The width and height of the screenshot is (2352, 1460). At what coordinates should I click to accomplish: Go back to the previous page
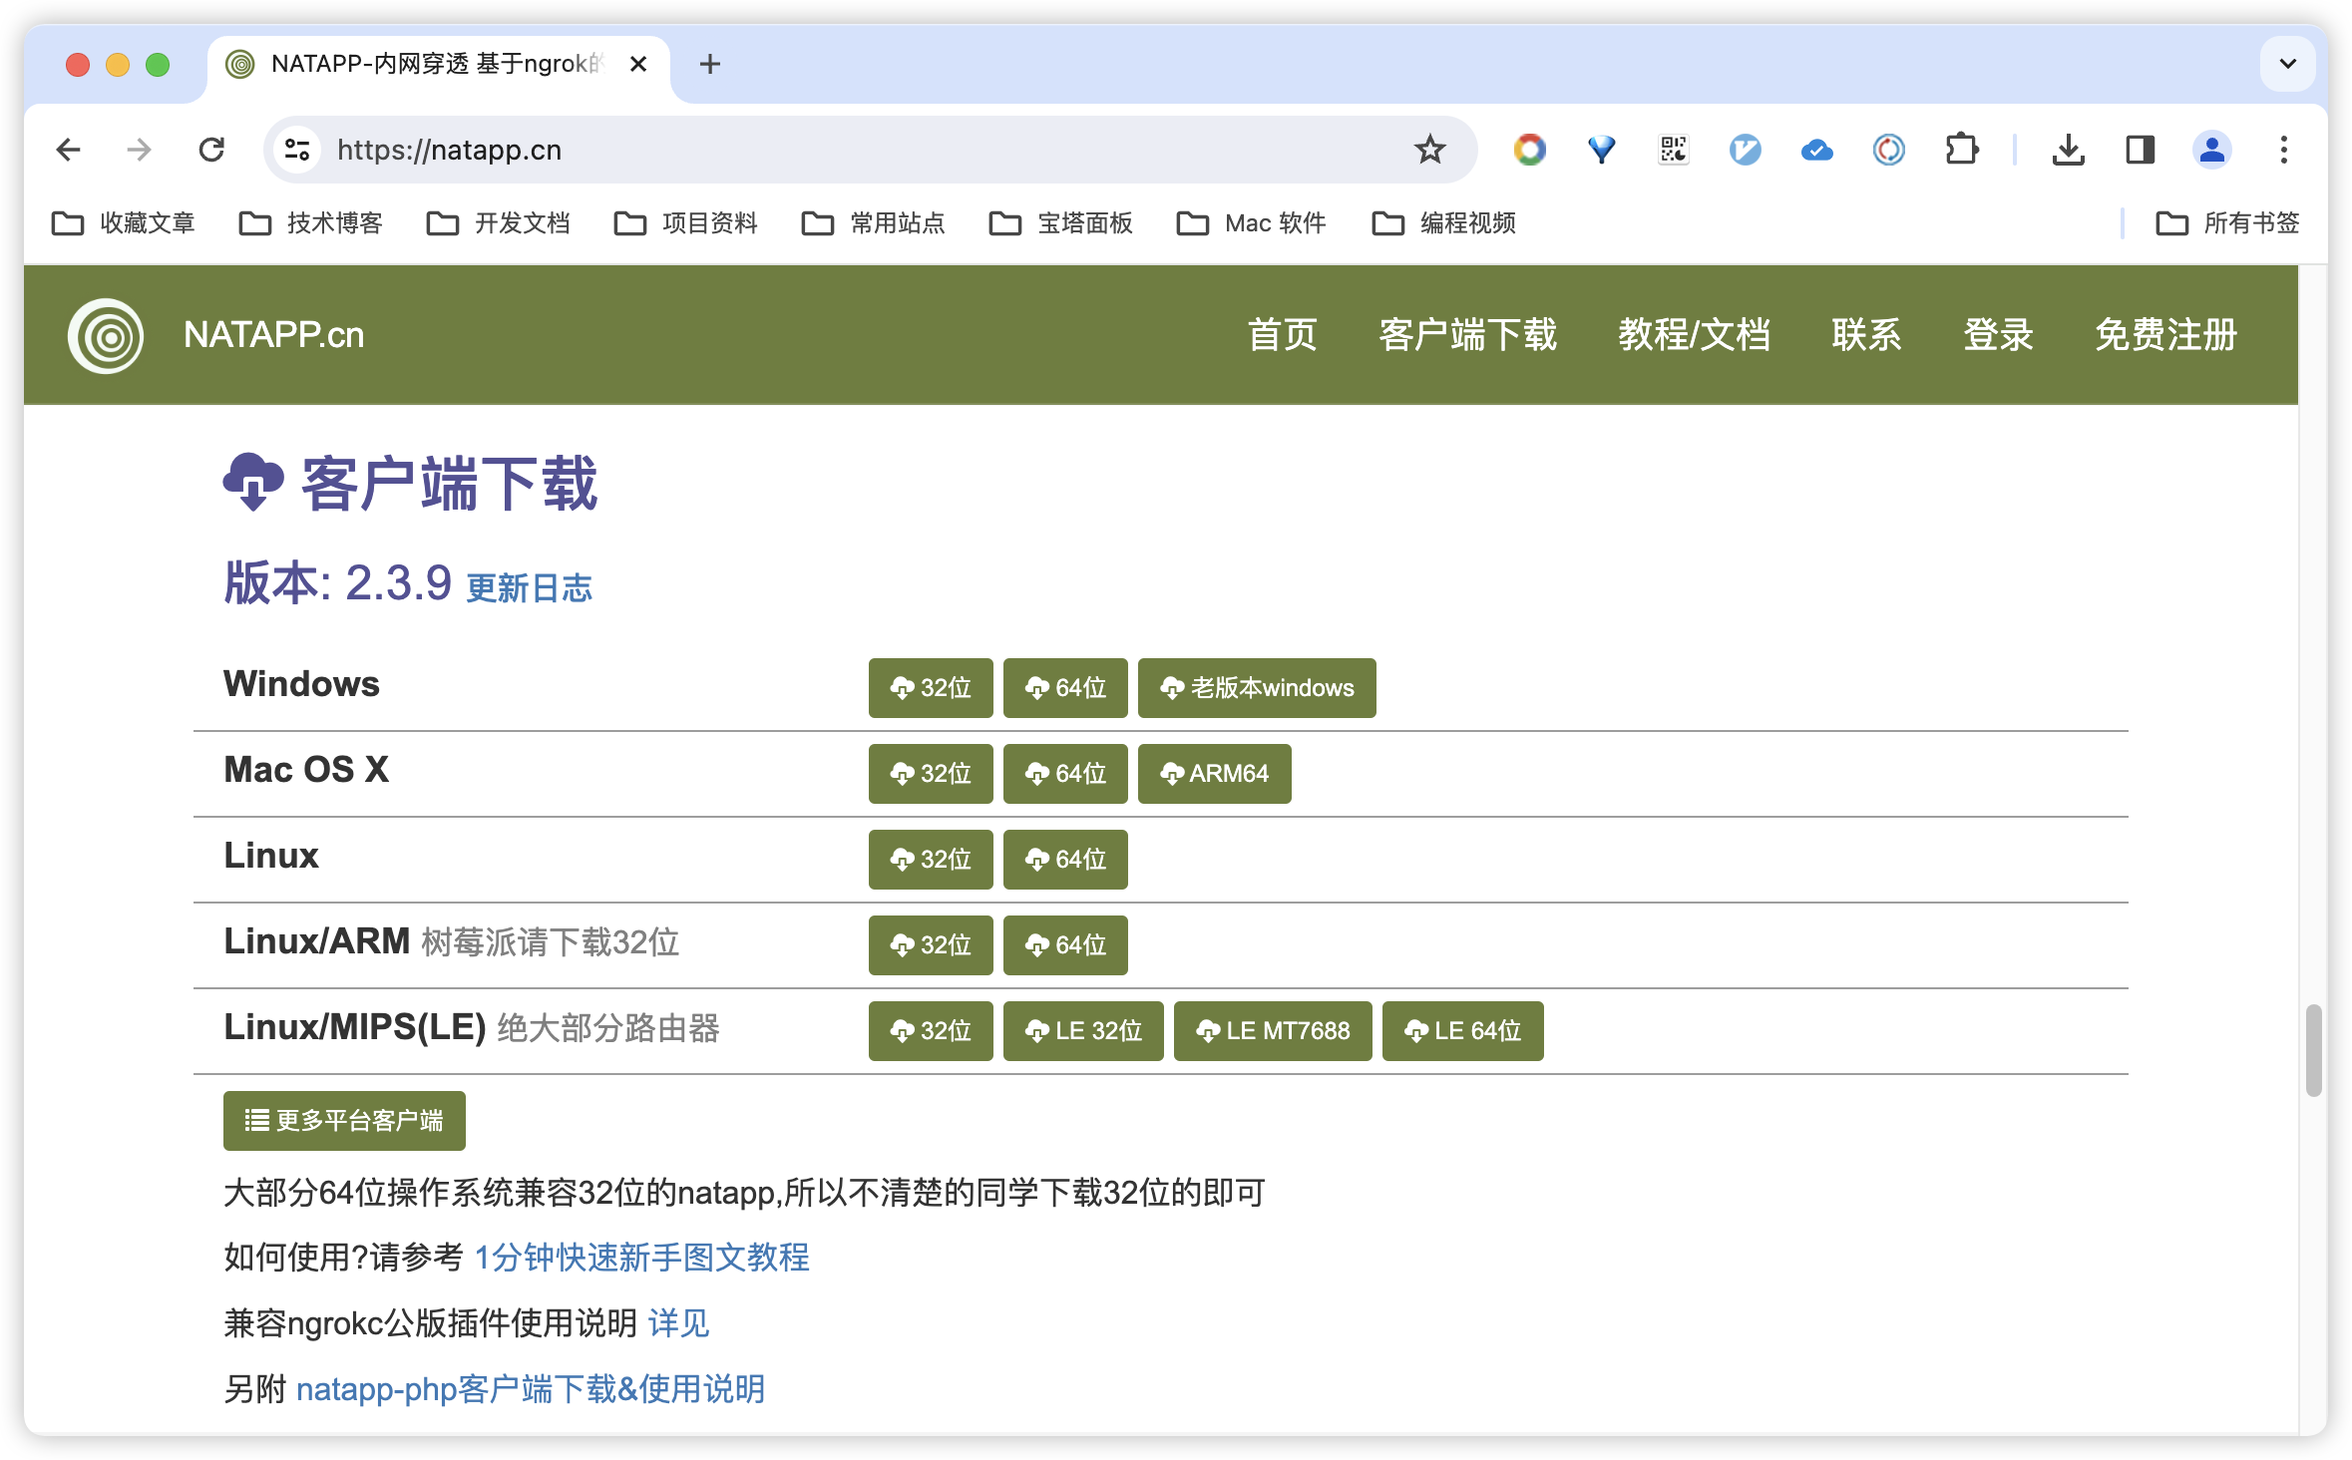(x=68, y=150)
